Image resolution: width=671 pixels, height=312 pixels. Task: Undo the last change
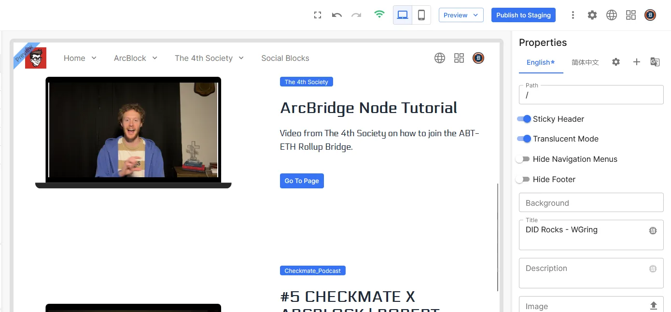pos(337,15)
